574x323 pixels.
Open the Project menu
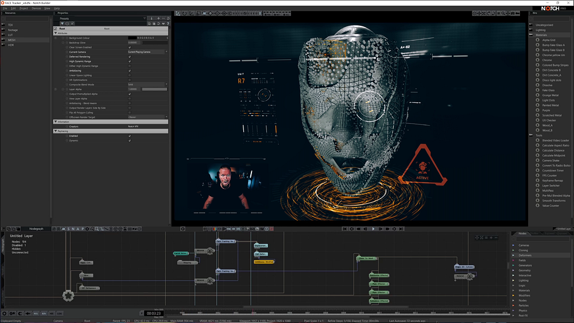(24, 9)
